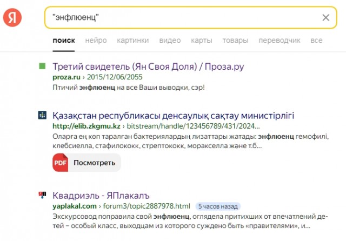Click the red PDF icon
The image size is (346, 241).
pyautogui.click(x=60, y=163)
